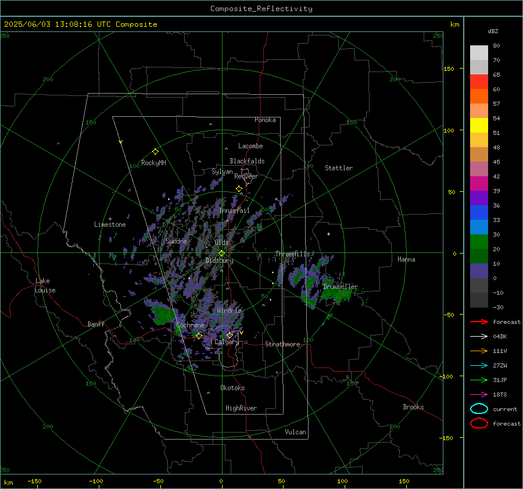Click the orange 111V arrow legend icon
Screen dimensions: 523x489
pyautogui.click(x=479, y=351)
